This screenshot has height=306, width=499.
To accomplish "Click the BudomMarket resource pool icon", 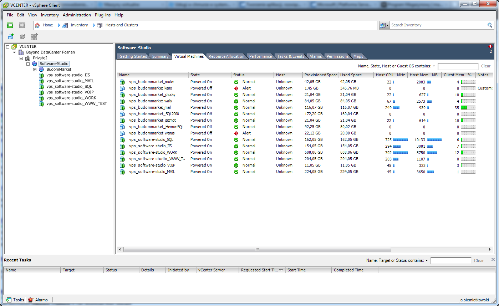I will point(41,69).
